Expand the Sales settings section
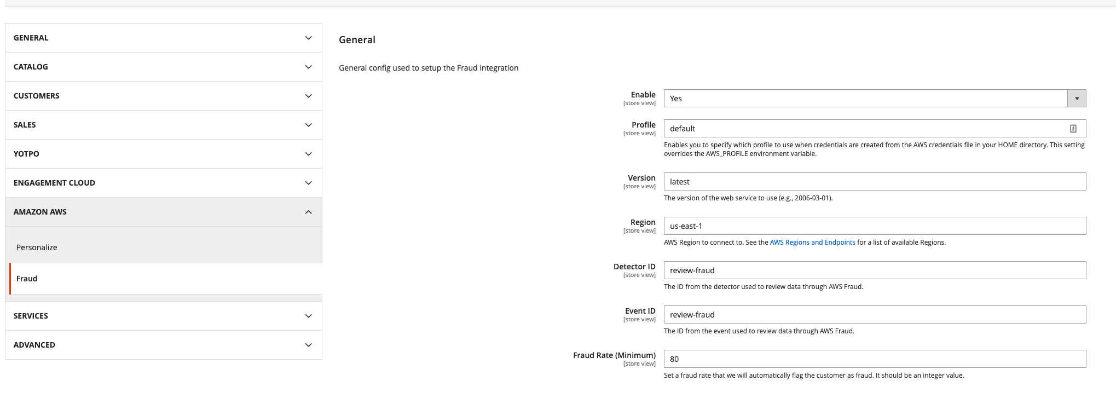Viewport: 1116px width, 404px height. pyautogui.click(x=163, y=125)
